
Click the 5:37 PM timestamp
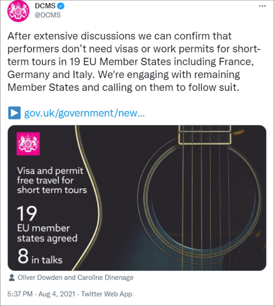[20, 294]
